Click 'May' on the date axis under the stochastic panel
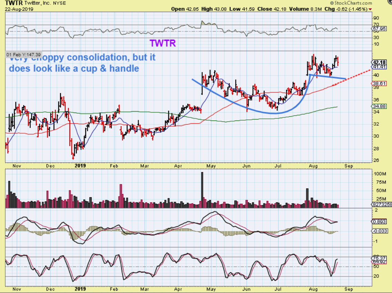This screenshot has height=293, width=392. coord(211,289)
